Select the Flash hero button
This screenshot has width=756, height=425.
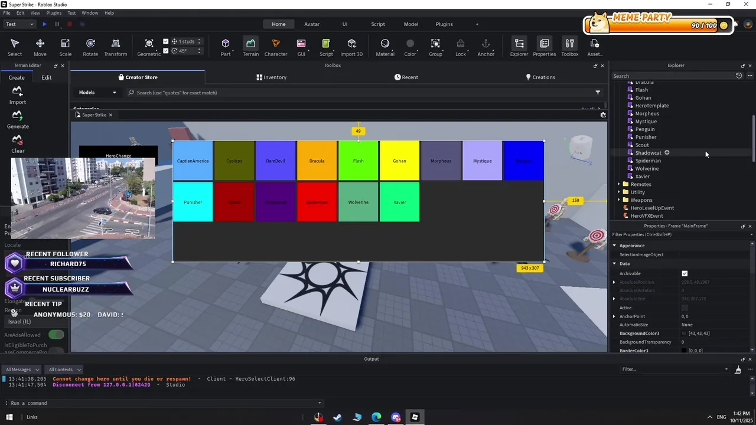(x=358, y=161)
